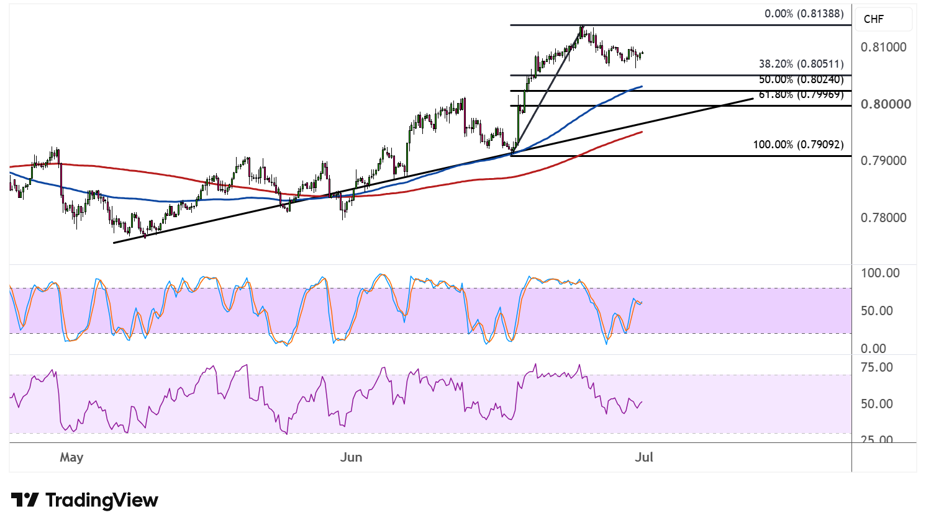Screen dimensions: 926x528
Task: Click the 75.00 RSI scale label
Action: coord(877,367)
